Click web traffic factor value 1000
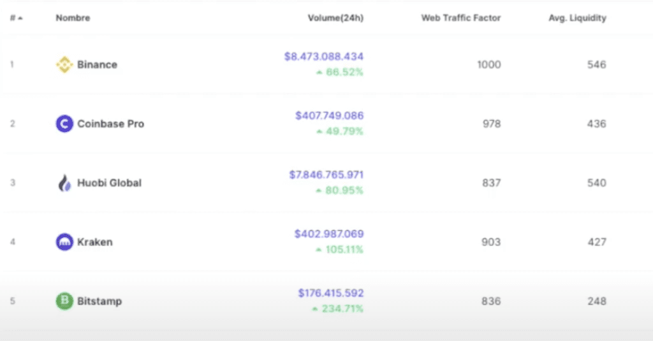This screenshot has height=341, width=653. (489, 64)
